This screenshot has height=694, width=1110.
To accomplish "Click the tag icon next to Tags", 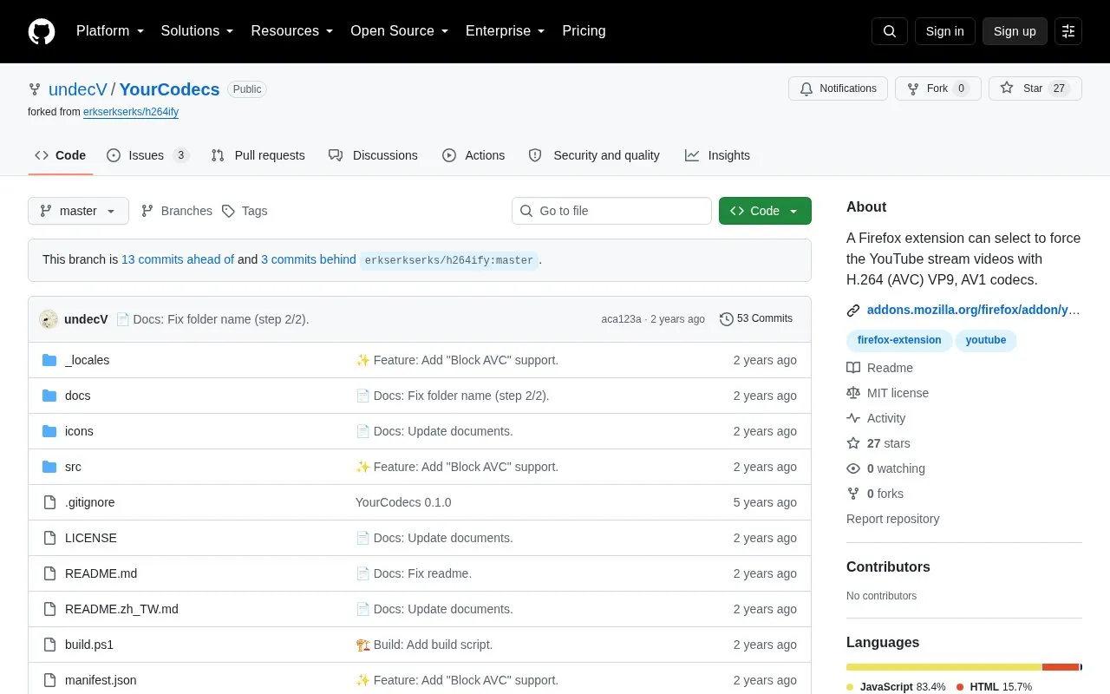I will click(x=228, y=211).
